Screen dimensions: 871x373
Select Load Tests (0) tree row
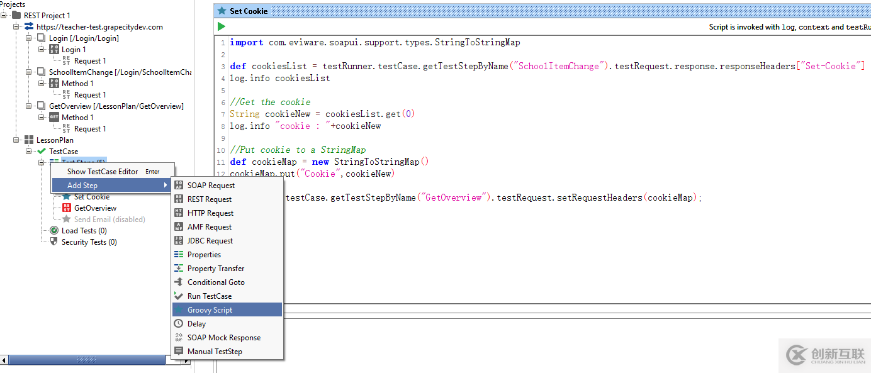coord(84,230)
